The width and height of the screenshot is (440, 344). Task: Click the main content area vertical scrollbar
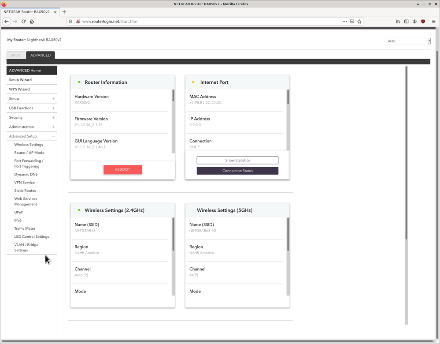(x=406, y=195)
